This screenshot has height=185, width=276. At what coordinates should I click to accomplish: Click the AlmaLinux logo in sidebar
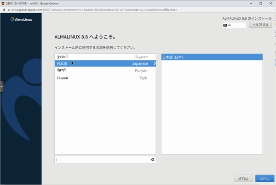[21, 19]
